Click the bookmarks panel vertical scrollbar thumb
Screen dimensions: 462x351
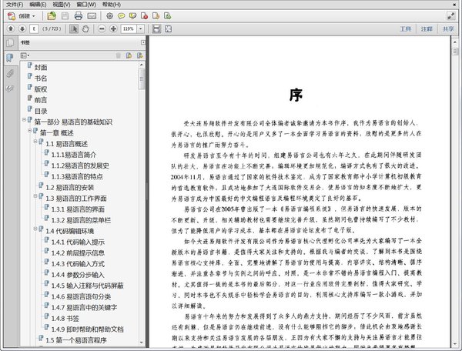click(x=142, y=79)
